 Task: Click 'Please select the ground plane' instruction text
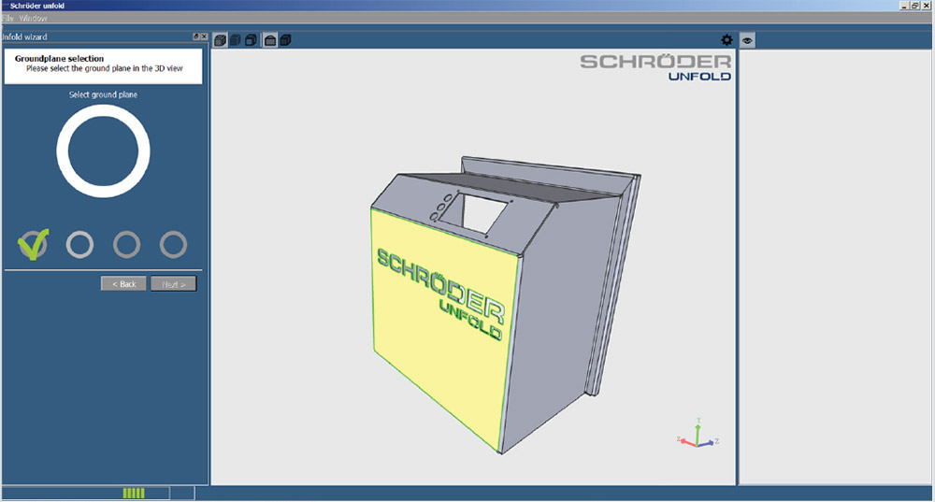[x=105, y=68]
